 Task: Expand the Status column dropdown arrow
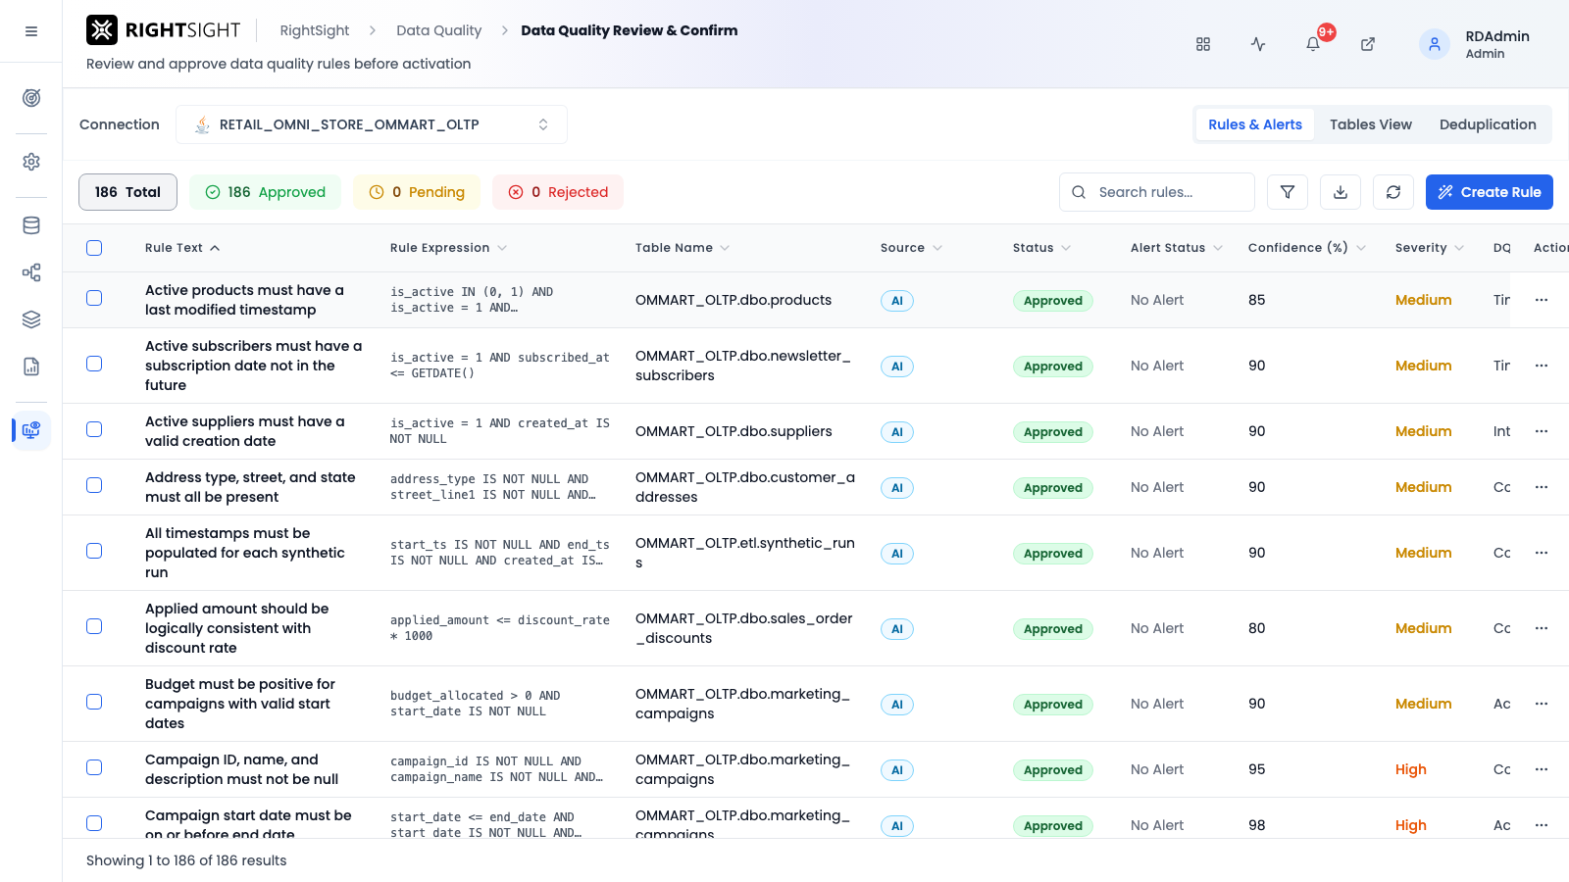point(1066,248)
